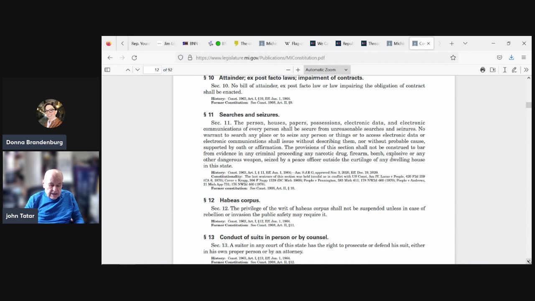Switch to the Jim Li tab
Viewport: 535px width, 301px height.
(x=166, y=43)
